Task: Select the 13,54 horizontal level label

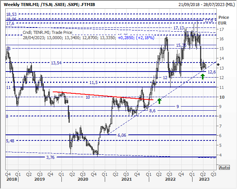Action: tap(56, 63)
